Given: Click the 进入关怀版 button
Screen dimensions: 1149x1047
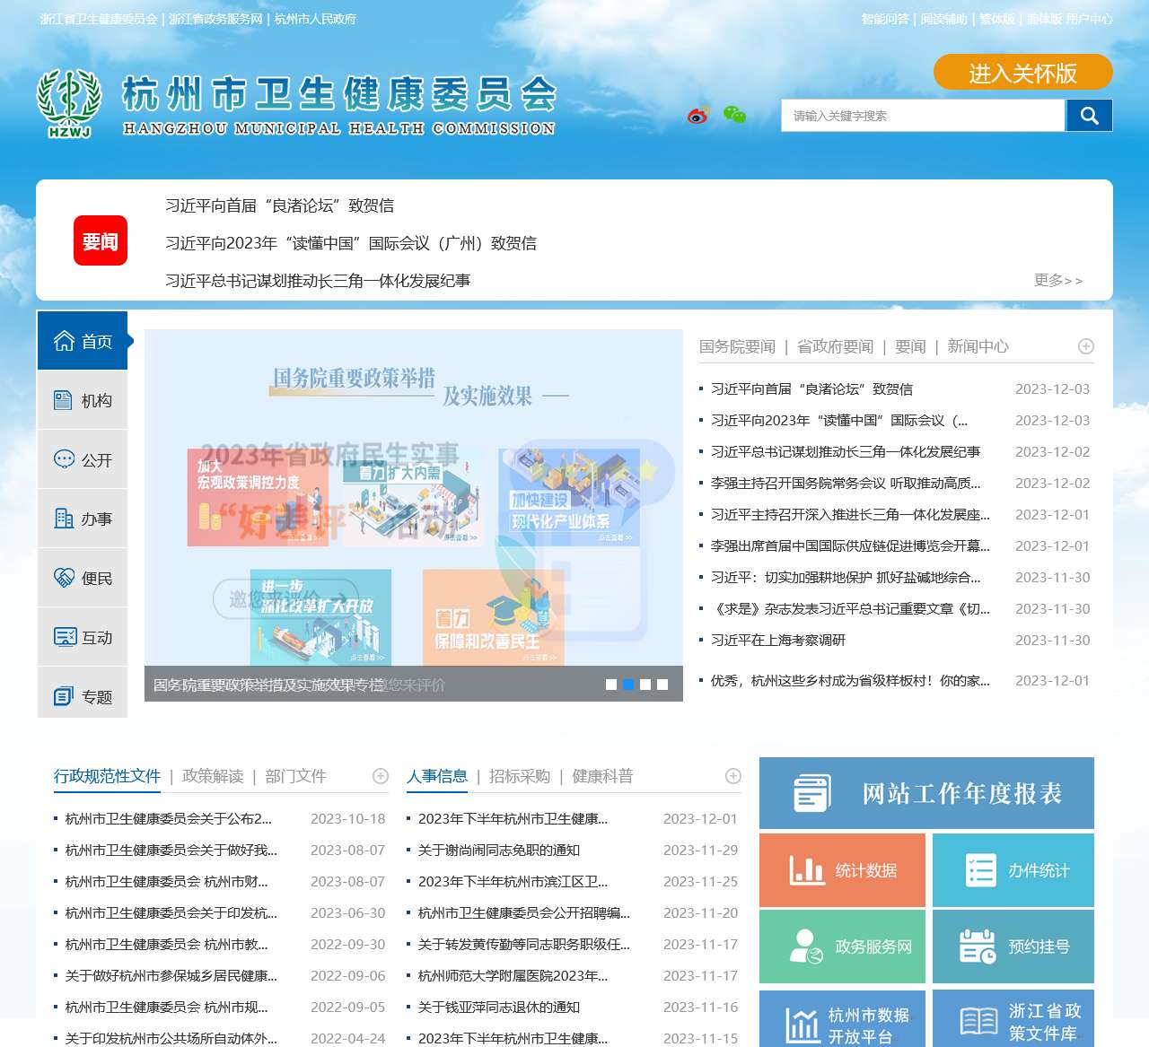Looking at the screenshot, I should point(1022,73).
